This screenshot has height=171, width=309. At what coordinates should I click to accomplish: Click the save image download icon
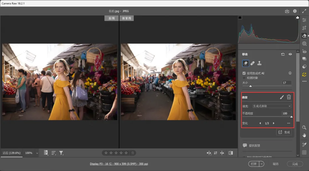coord(287,11)
